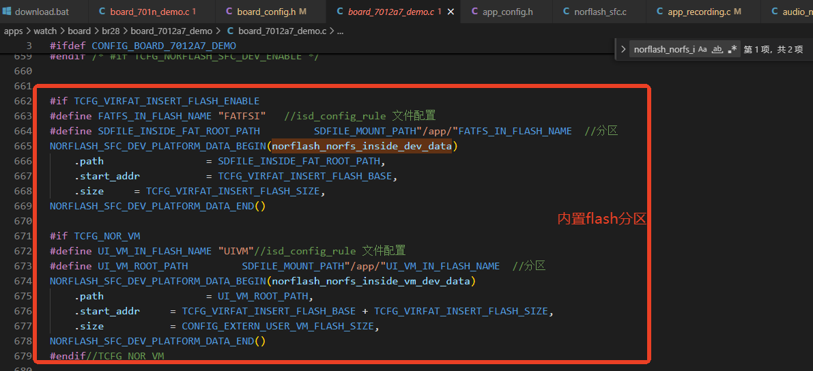Screen dimensions: 813x371
Task: Click the board_7012a7_demo.c file breadcrumb
Action: point(276,31)
